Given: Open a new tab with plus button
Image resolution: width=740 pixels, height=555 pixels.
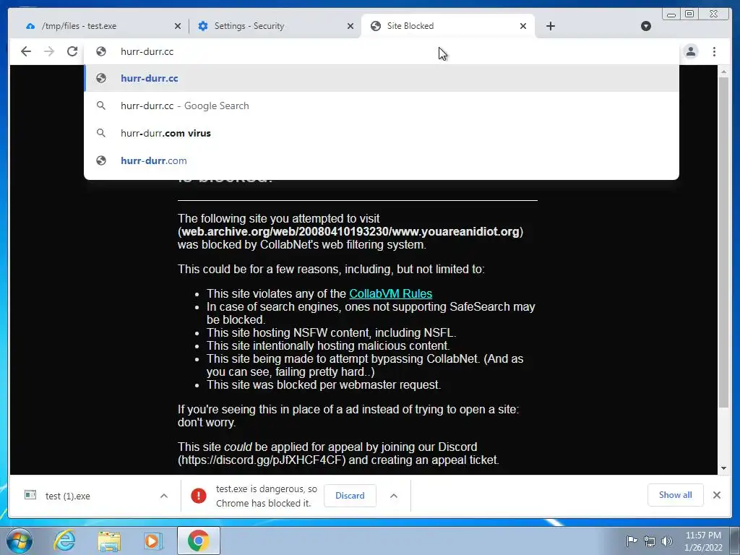Looking at the screenshot, I should [x=551, y=26].
